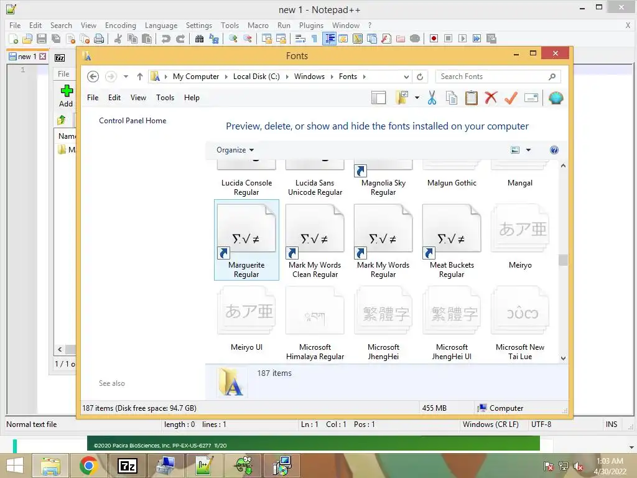Click Paste clipboard icon in Fonts toolbar
637x478 pixels.
tap(472, 98)
